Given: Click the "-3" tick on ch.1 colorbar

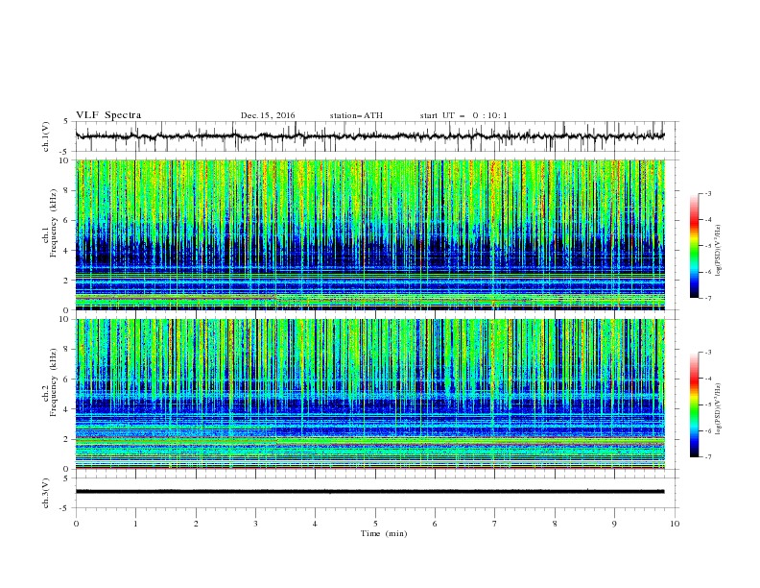Looking at the screenshot, I should tap(707, 193).
